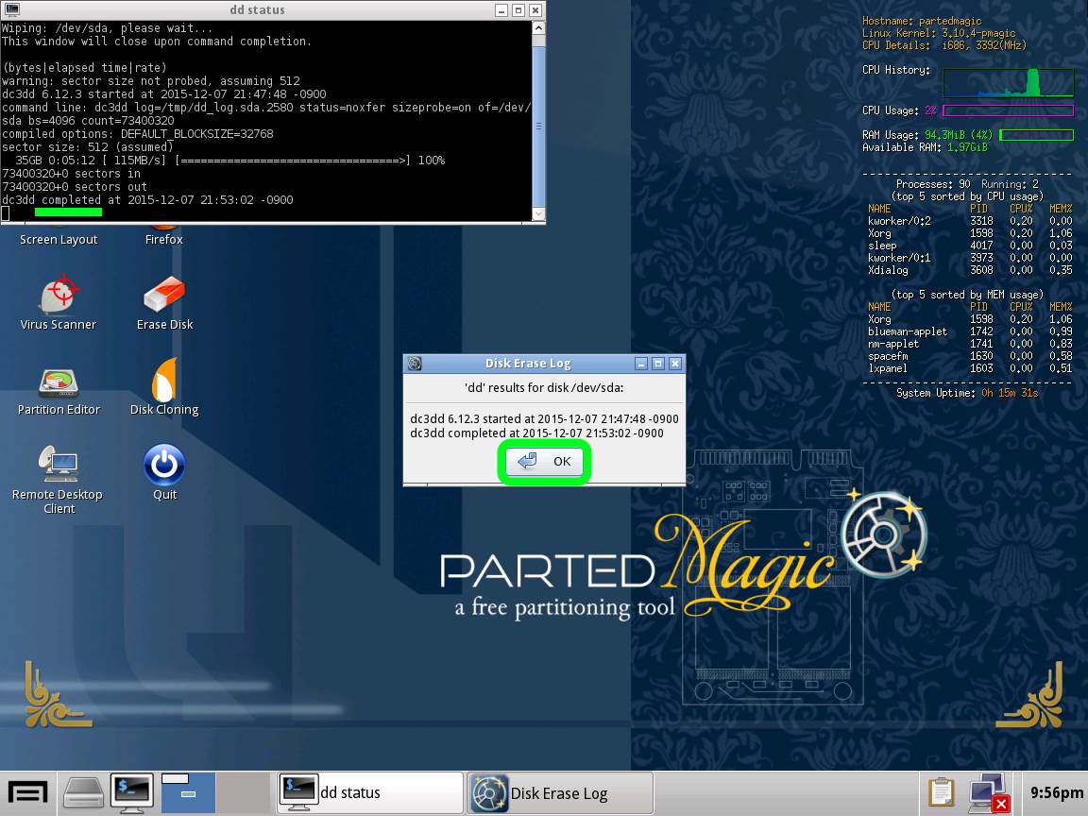This screenshot has height=816, width=1088.
Task: Click the Screen Layout desktop label
Action: 59,239
